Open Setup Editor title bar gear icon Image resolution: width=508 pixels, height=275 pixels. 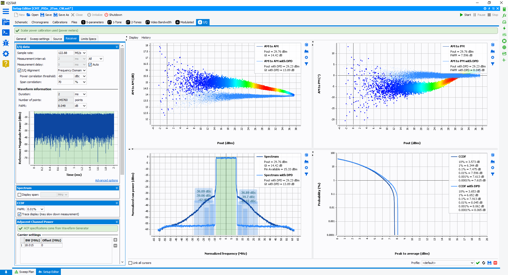click(485, 8)
